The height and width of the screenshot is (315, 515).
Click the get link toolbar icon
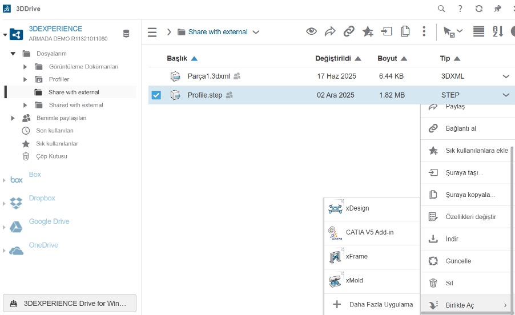point(349,31)
